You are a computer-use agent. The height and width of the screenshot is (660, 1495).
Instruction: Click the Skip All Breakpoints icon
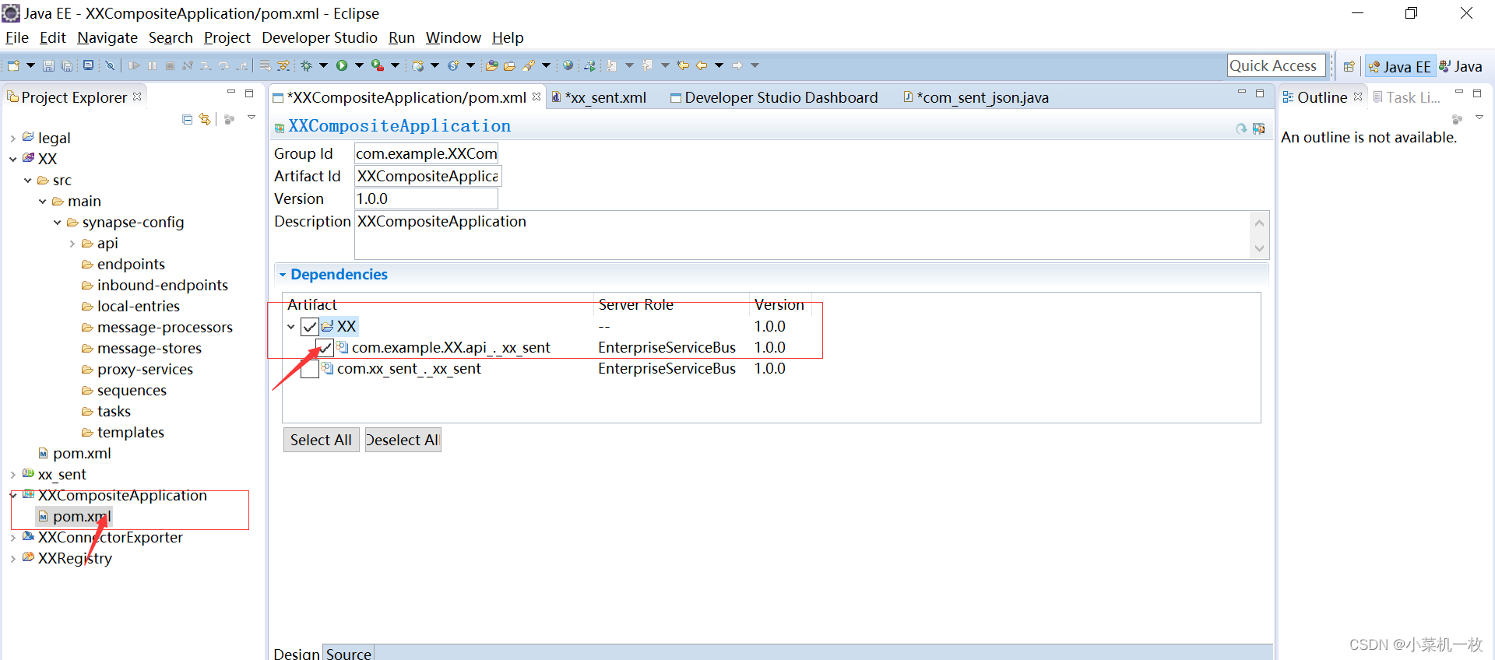pyautogui.click(x=110, y=65)
